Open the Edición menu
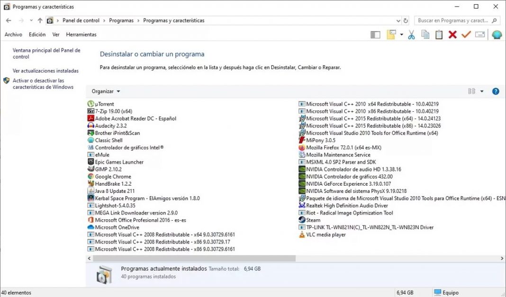 click(x=37, y=34)
